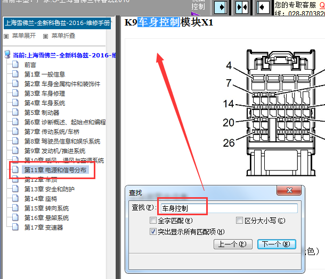This screenshot has height=279, width=325.
Task: Click page icon beside 第3章 车身修理
Action: click(15, 93)
